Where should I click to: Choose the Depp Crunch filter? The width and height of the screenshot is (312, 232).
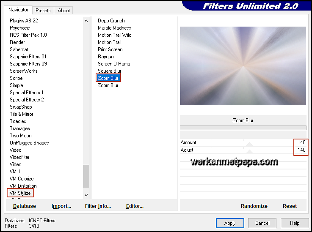coord(111,21)
